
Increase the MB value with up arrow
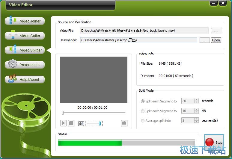(x=197, y=110)
